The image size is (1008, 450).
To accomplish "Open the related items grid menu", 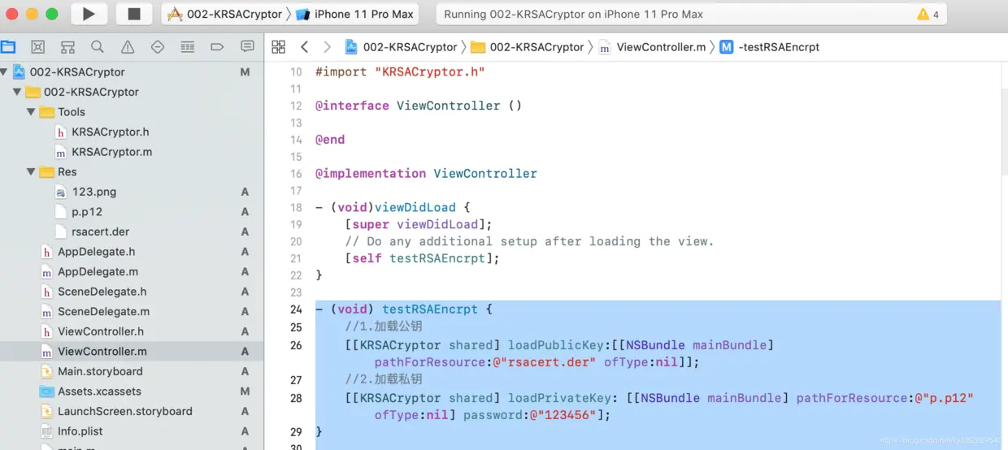I will [278, 47].
